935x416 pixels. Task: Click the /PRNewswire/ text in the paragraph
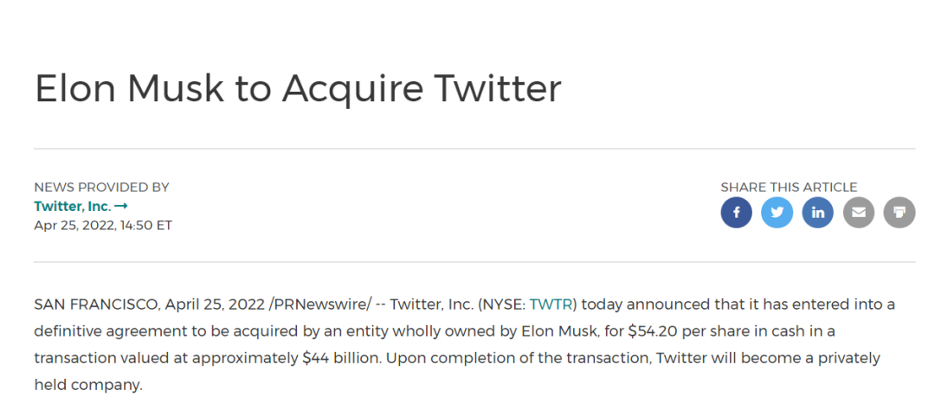tap(320, 304)
